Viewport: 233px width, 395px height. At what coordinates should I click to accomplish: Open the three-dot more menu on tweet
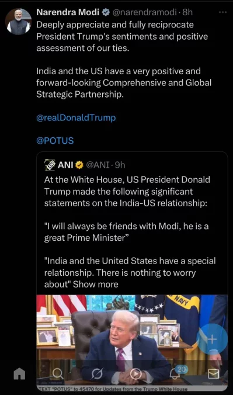(223, 12)
